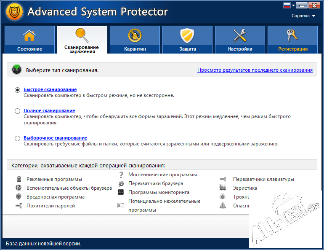Click the Malware (Вредоносная программа) shield icon
Image resolution: width=324 pixels, height=250 pixels.
[19, 197]
